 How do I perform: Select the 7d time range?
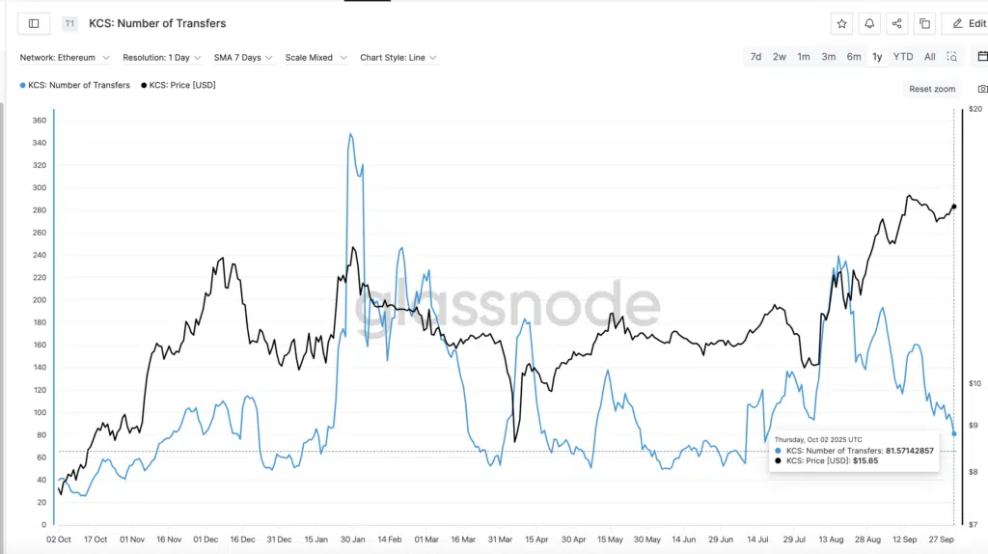pos(755,57)
